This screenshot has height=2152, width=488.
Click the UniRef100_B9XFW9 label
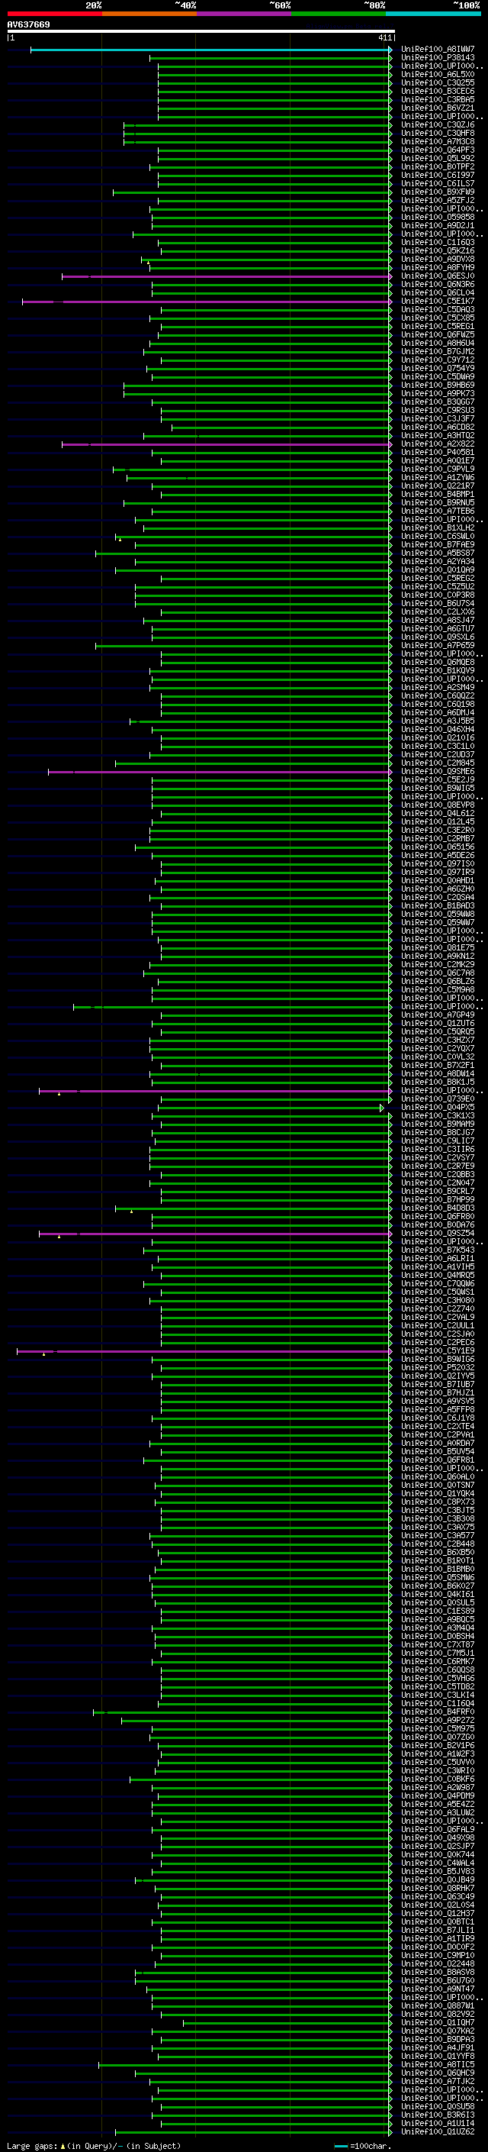coord(438,192)
